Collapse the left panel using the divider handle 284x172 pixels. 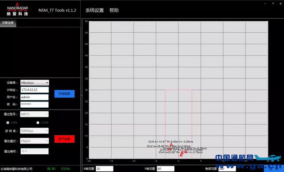tap(81, 96)
